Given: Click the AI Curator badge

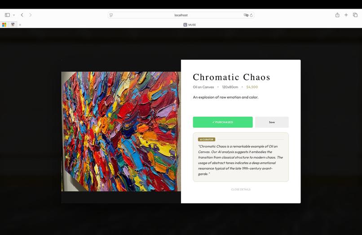Looking at the screenshot, I should click(x=207, y=139).
